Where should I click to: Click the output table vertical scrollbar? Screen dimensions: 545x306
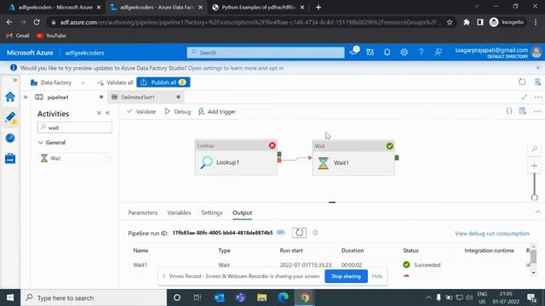534,257
